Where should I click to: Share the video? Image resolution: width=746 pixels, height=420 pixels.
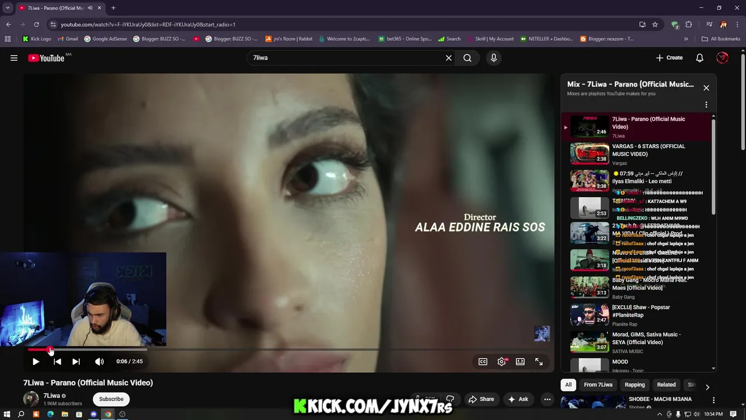pyautogui.click(x=481, y=399)
